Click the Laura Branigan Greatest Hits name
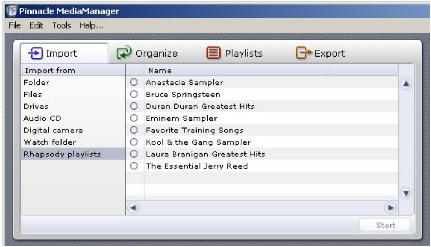This screenshot has width=431, height=247. (205, 154)
